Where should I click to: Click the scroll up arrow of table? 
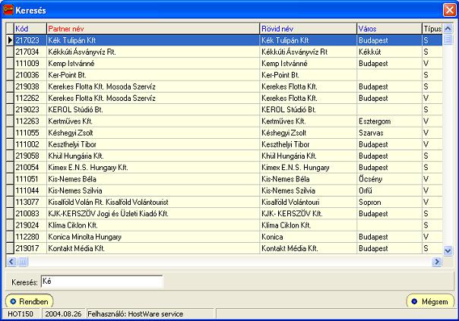point(448,29)
